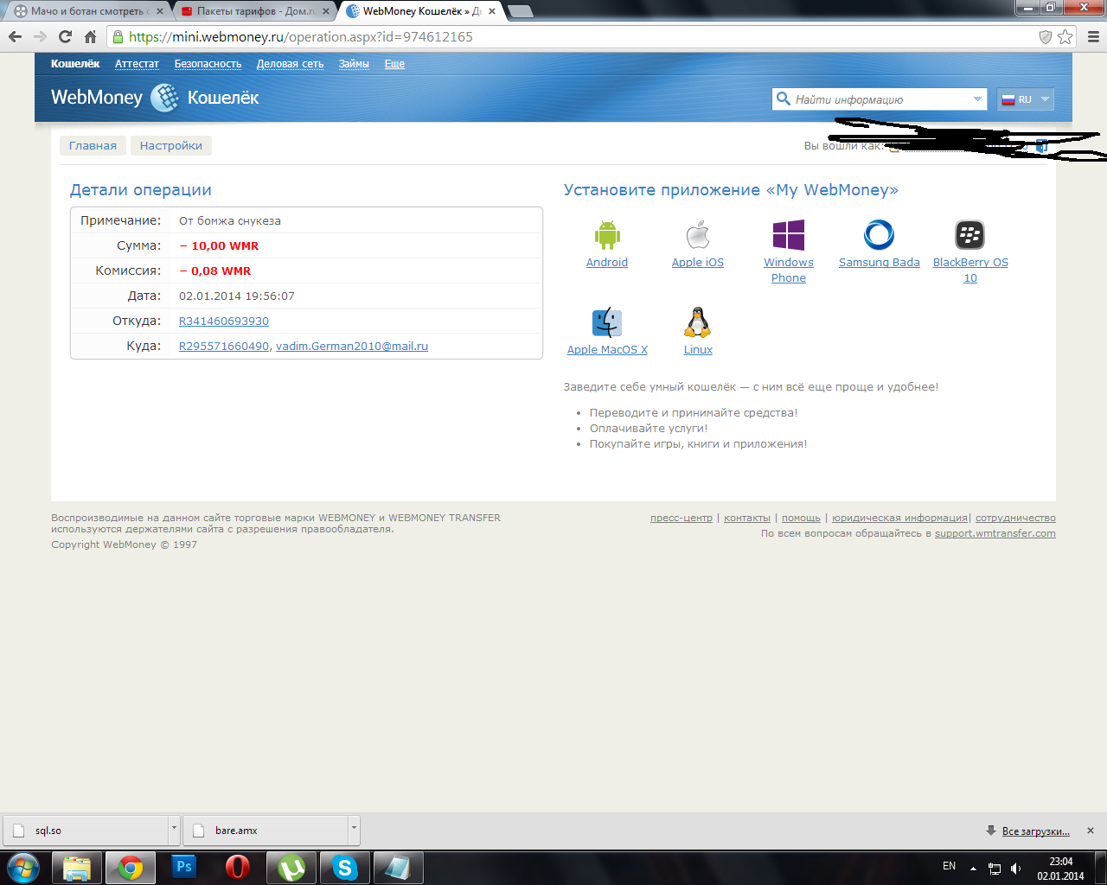Reload the current page
The width and height of the screenshot is (1107, 885).
point(65,36)
